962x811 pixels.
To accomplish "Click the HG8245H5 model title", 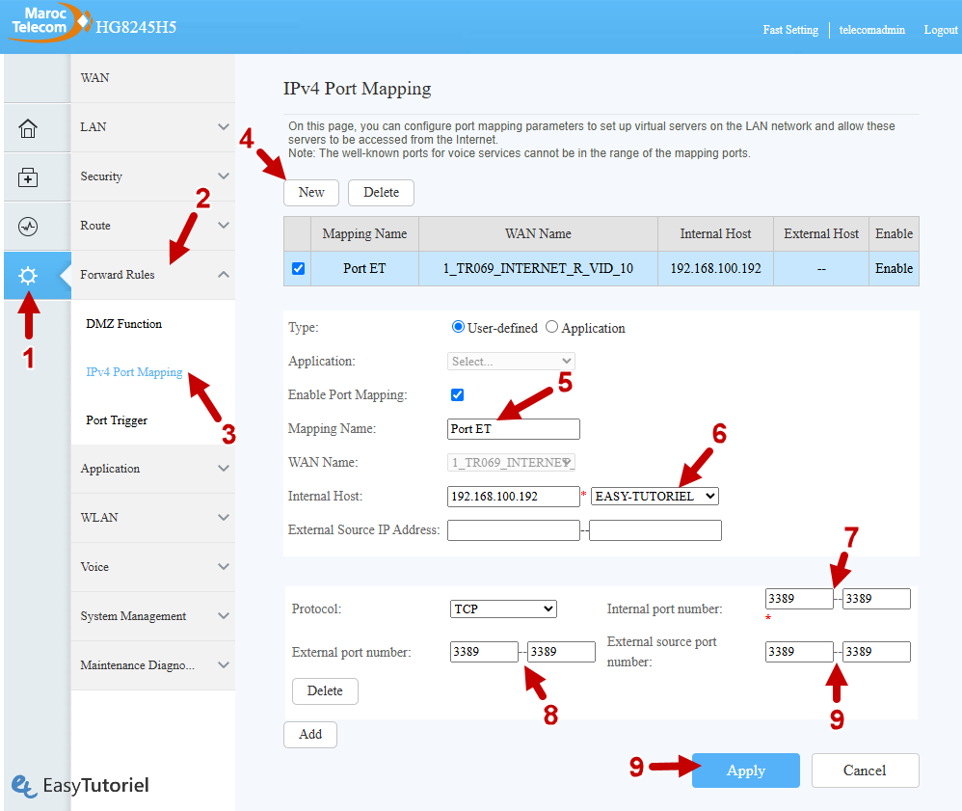I will click(x=136, y=27).
